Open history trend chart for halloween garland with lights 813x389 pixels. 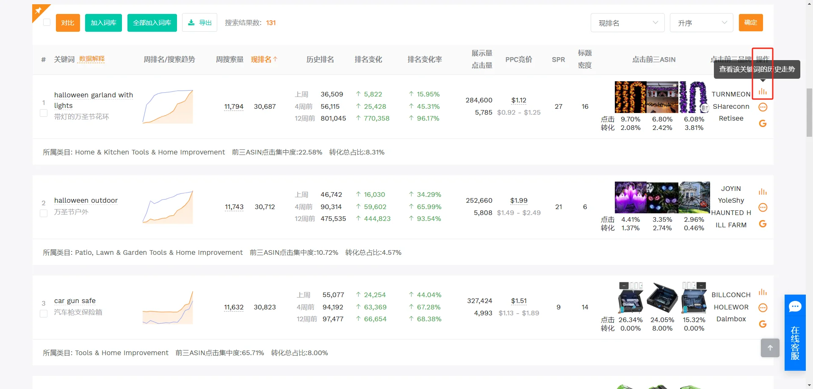pos(763,91)
